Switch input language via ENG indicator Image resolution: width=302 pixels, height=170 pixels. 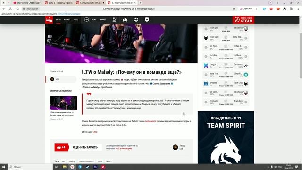coord(280,167)
